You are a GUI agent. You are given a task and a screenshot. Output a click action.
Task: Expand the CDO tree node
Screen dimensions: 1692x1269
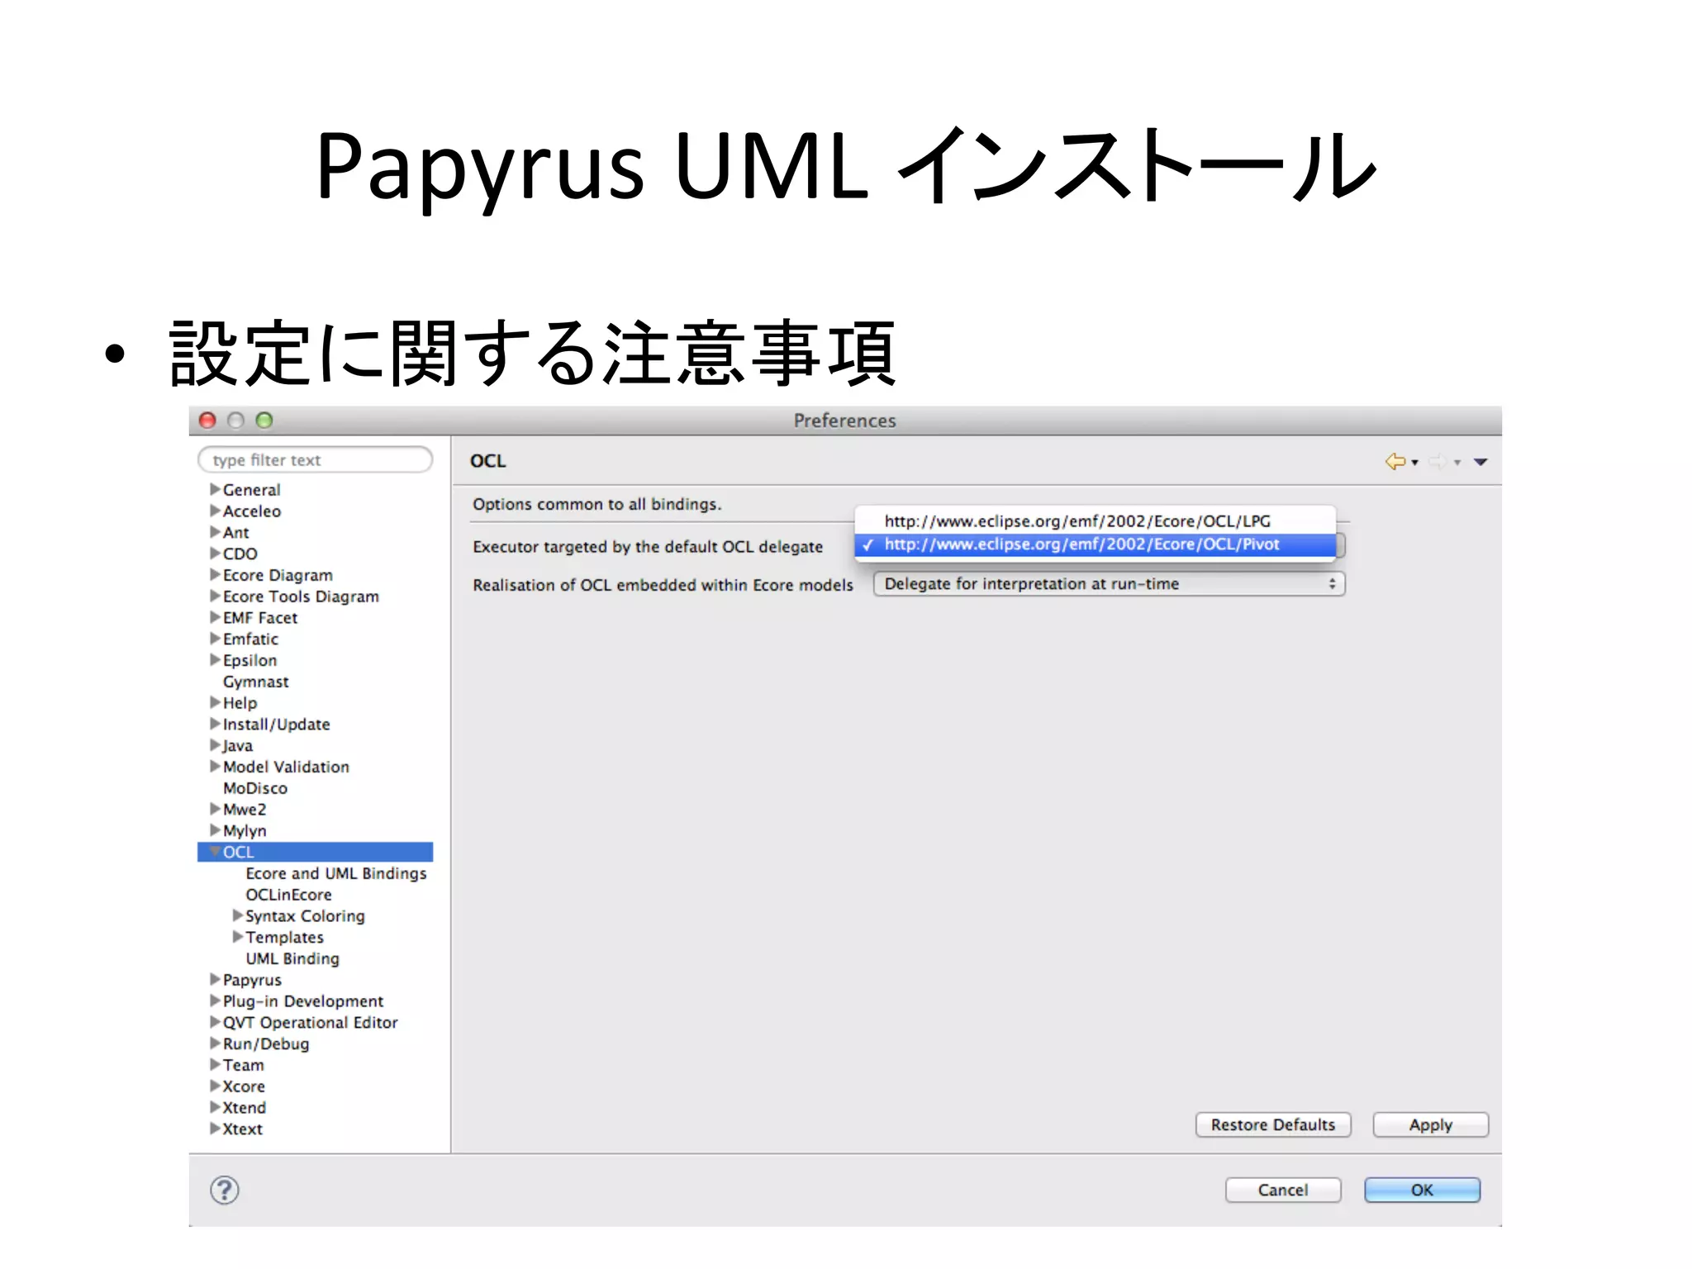[215, 553]
